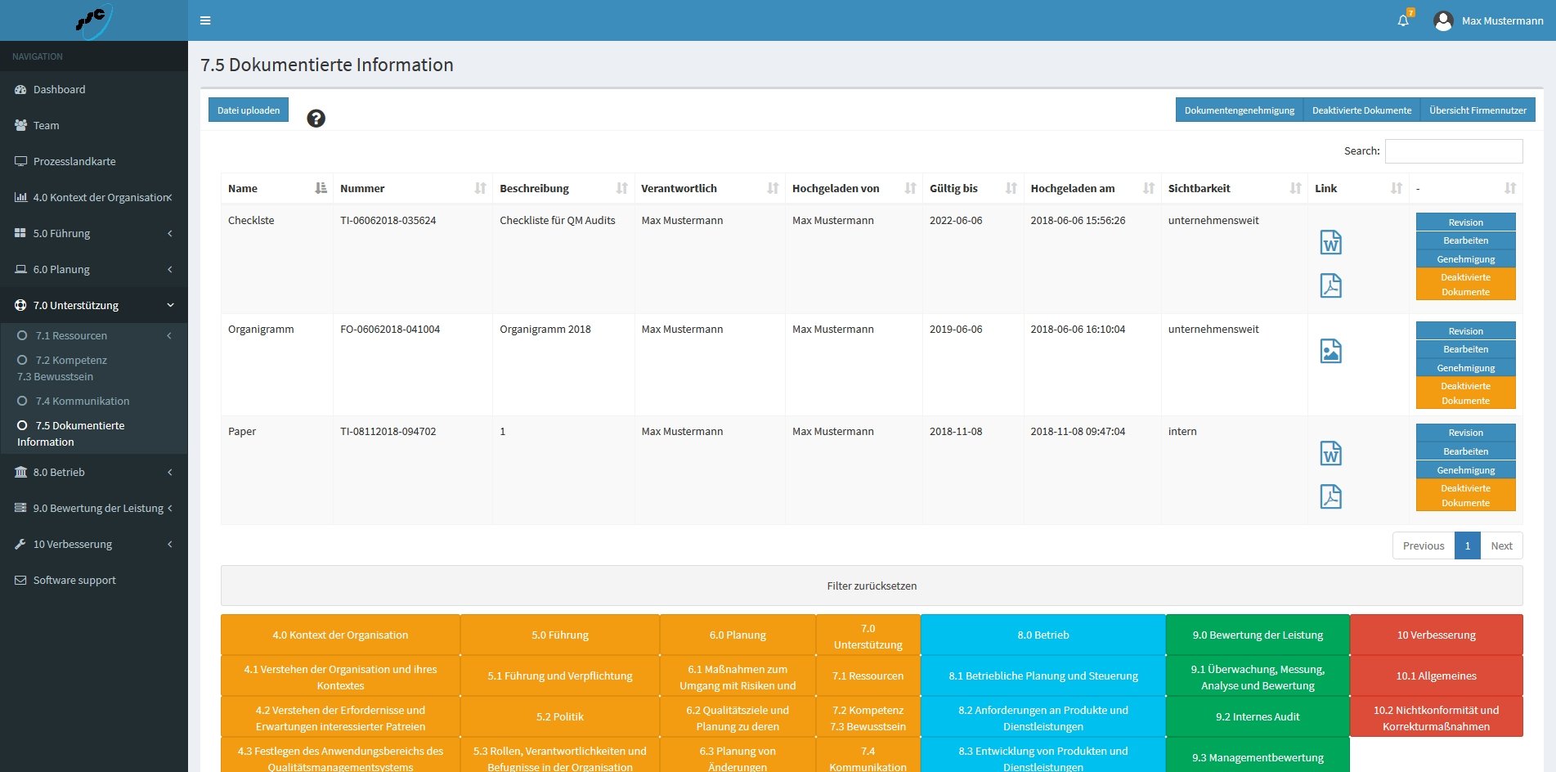
Task: Sort table by Hochgeladen von column
Action: [854, 188]
